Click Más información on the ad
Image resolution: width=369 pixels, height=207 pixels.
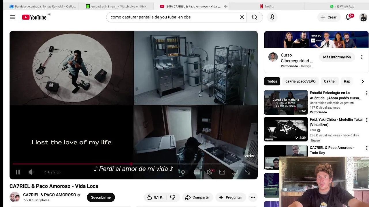point(337,57)
